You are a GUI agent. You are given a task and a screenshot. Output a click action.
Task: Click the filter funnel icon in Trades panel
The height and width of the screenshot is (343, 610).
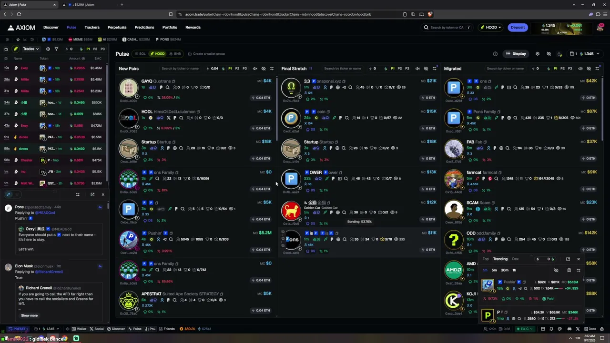56,49
